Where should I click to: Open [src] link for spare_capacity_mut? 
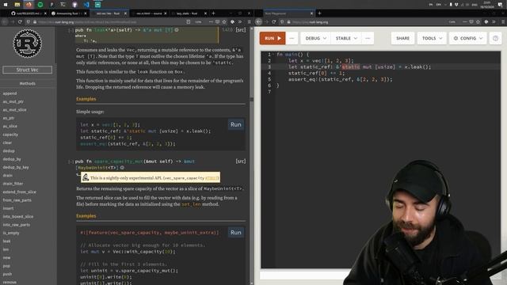(241, 161)
